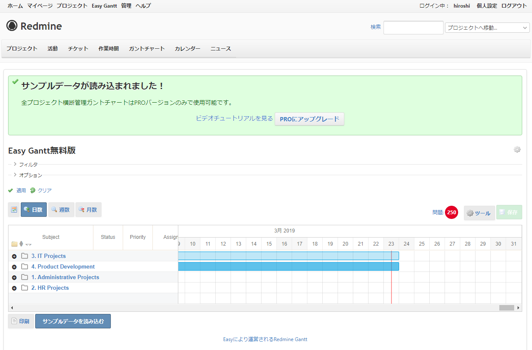532x350 pixels.
Task: Switch to the ガントチャート tab
Action: pyautogui.click(x=146, y=48)
